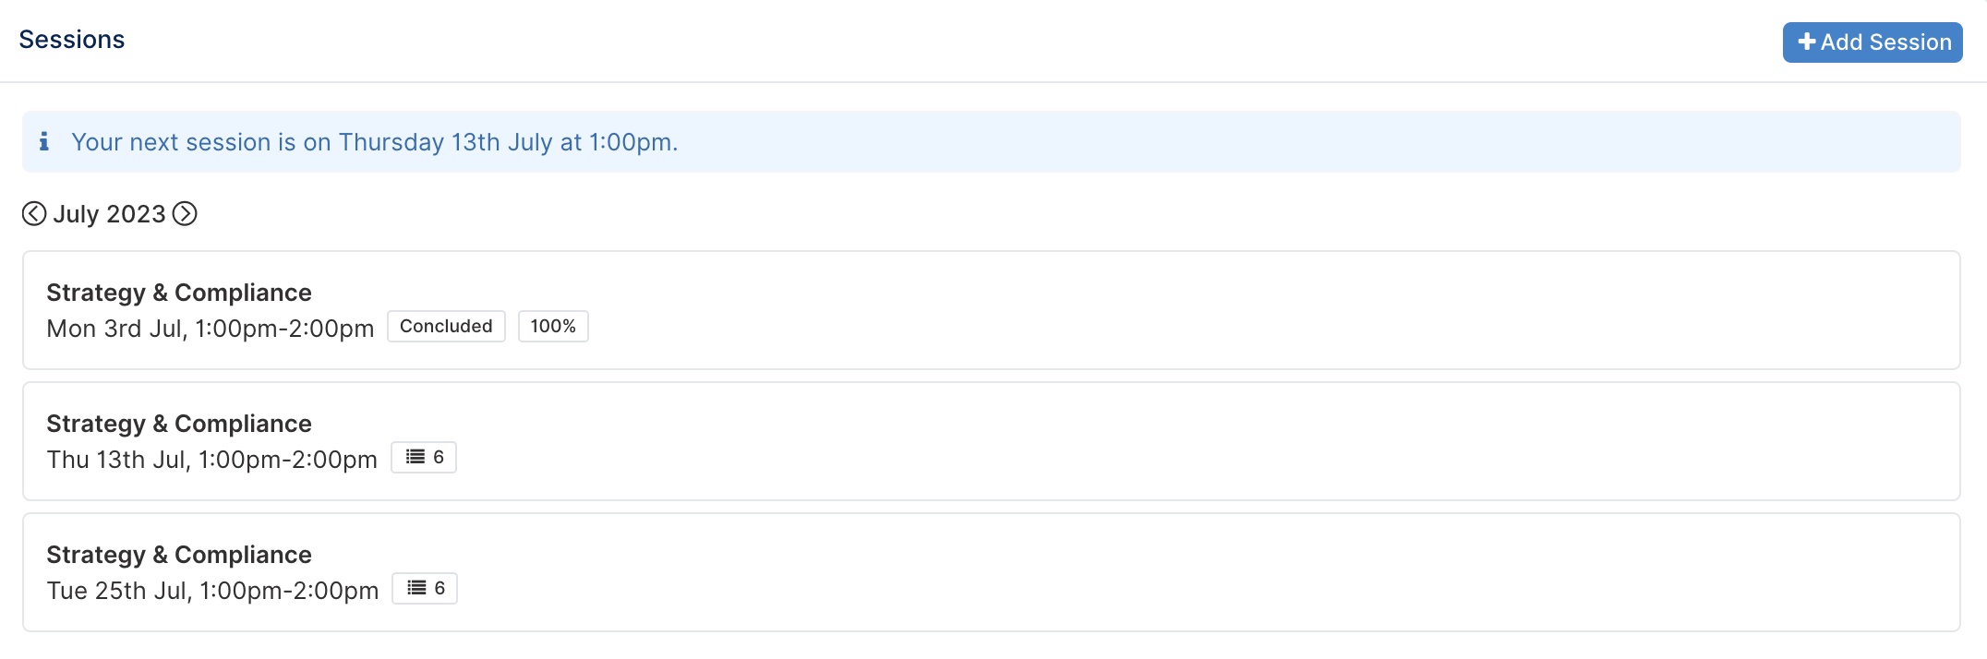The image size is (1987, 659).
Task: Select the Tue 25th Jul time text
Action: [x=213, y=591]
